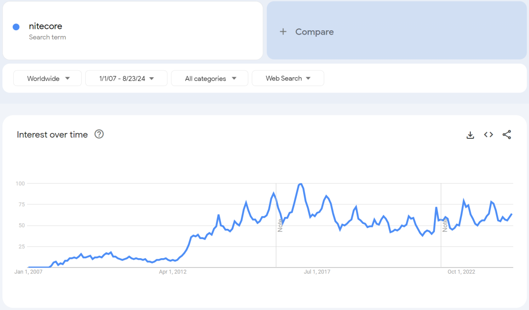Click the Apr 1, 2012 axis label
The height and width of the screenshot is (310, 529).
click(x=173, y=272)
